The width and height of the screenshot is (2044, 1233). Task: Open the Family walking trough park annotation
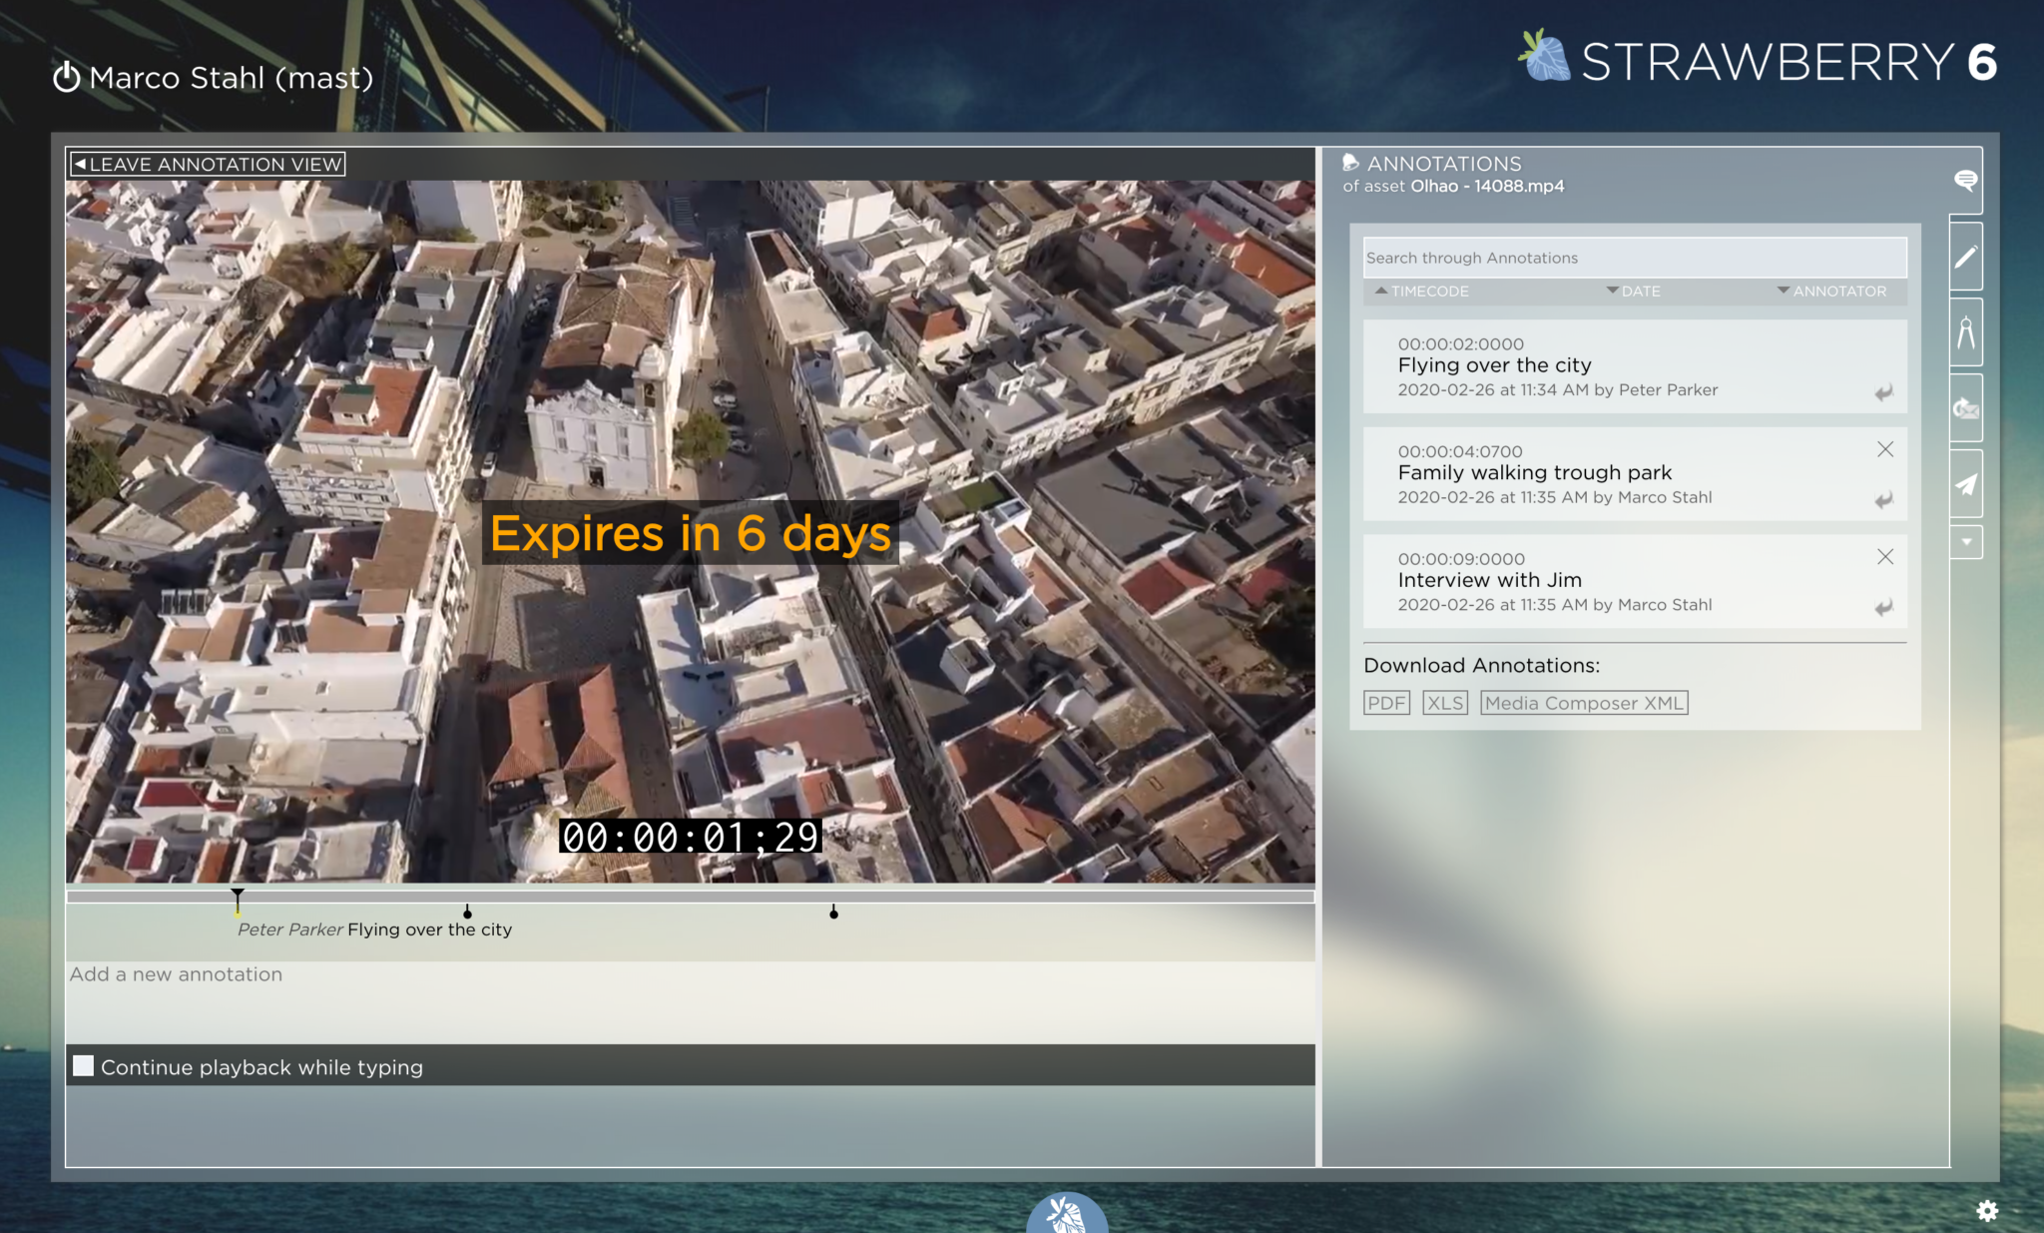[x=1635, y=474]
